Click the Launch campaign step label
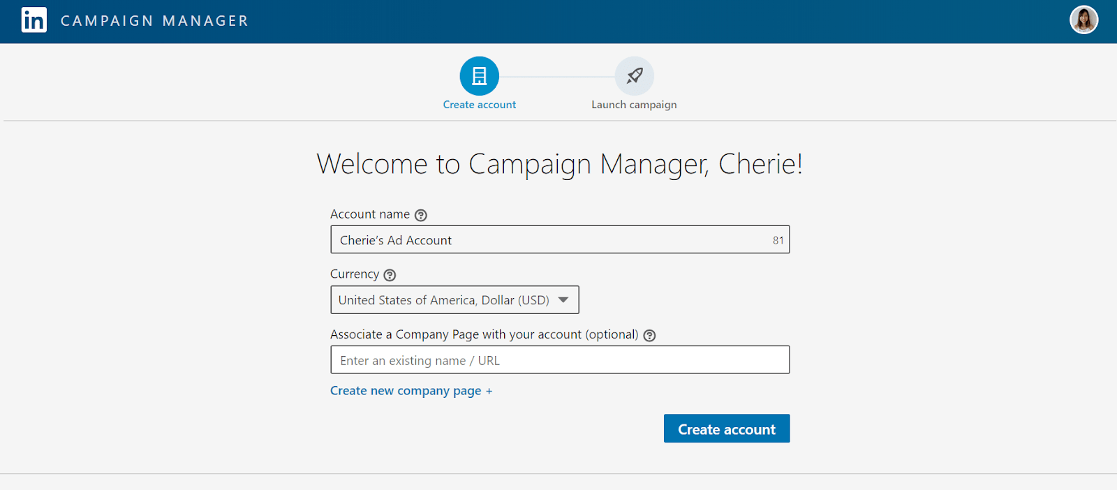This screenshot has width=1117, height=490. (x=634, y=105)
